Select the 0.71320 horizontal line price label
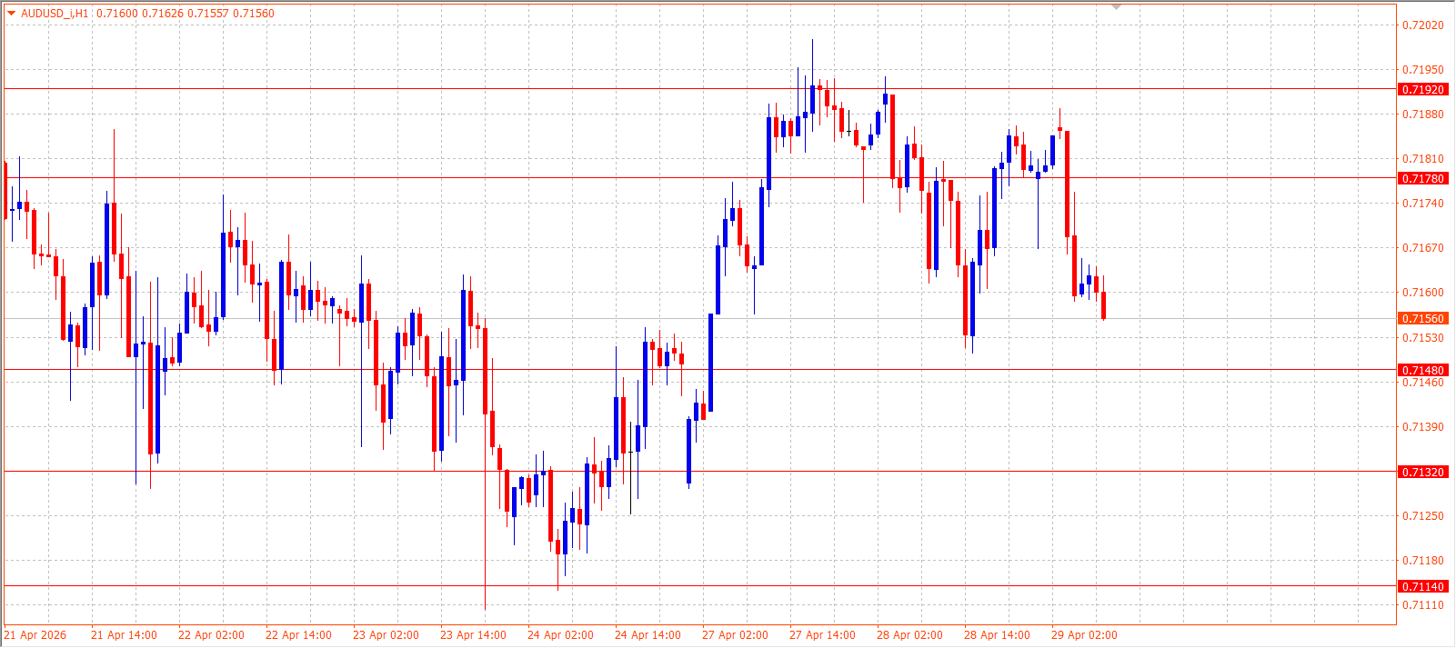Image resolution: width=1456 pixels, height=648 pixels. coord(1422,472)
